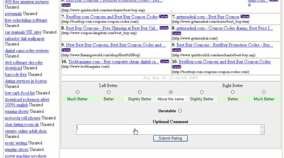Open Cached badge for right result 10
The image size is (284, 158).
click(177, 67)
